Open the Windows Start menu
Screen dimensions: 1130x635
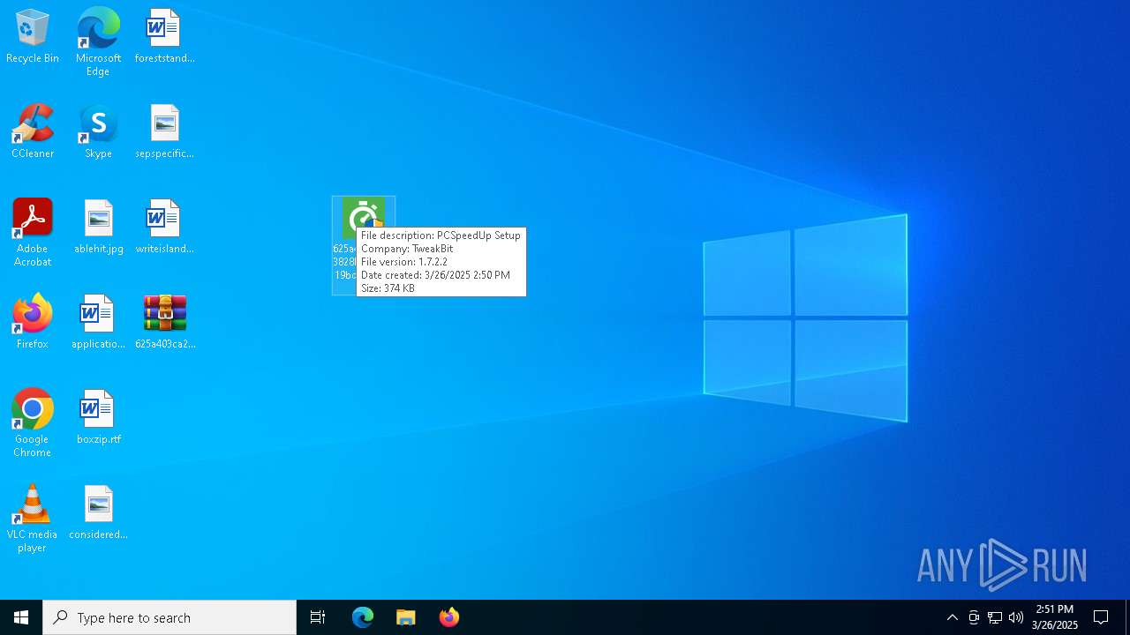pos(21,617)
